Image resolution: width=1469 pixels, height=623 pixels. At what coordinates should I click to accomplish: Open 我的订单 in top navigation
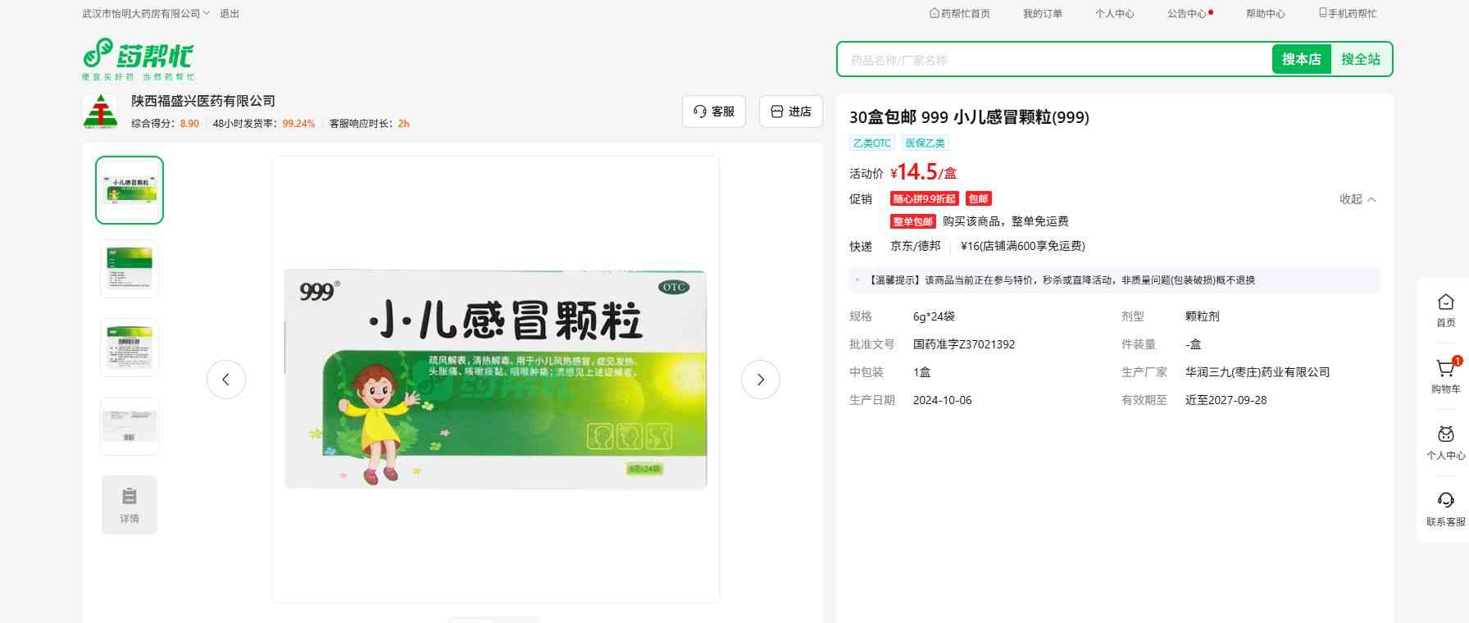[1042, 14]
